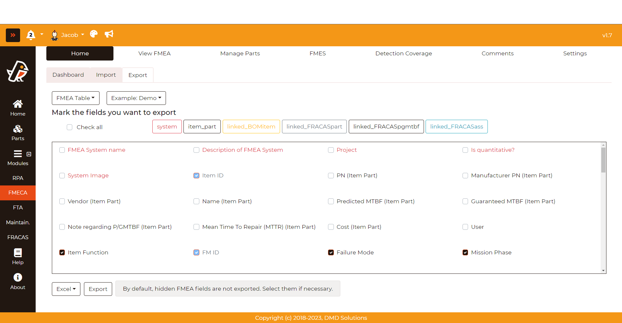The image size is (622, 323).
Task: Enable the Check all checkbox
Action: [70, 127]
